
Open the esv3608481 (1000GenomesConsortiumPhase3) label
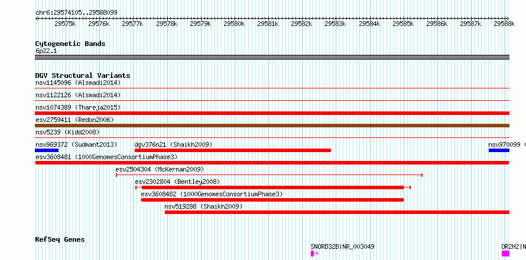tap(106, 157)
